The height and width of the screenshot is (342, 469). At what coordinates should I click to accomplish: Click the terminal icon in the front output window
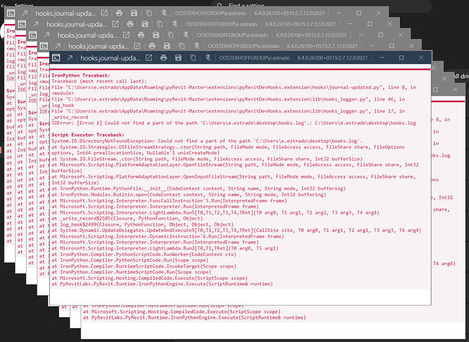[x=56, y=57]
